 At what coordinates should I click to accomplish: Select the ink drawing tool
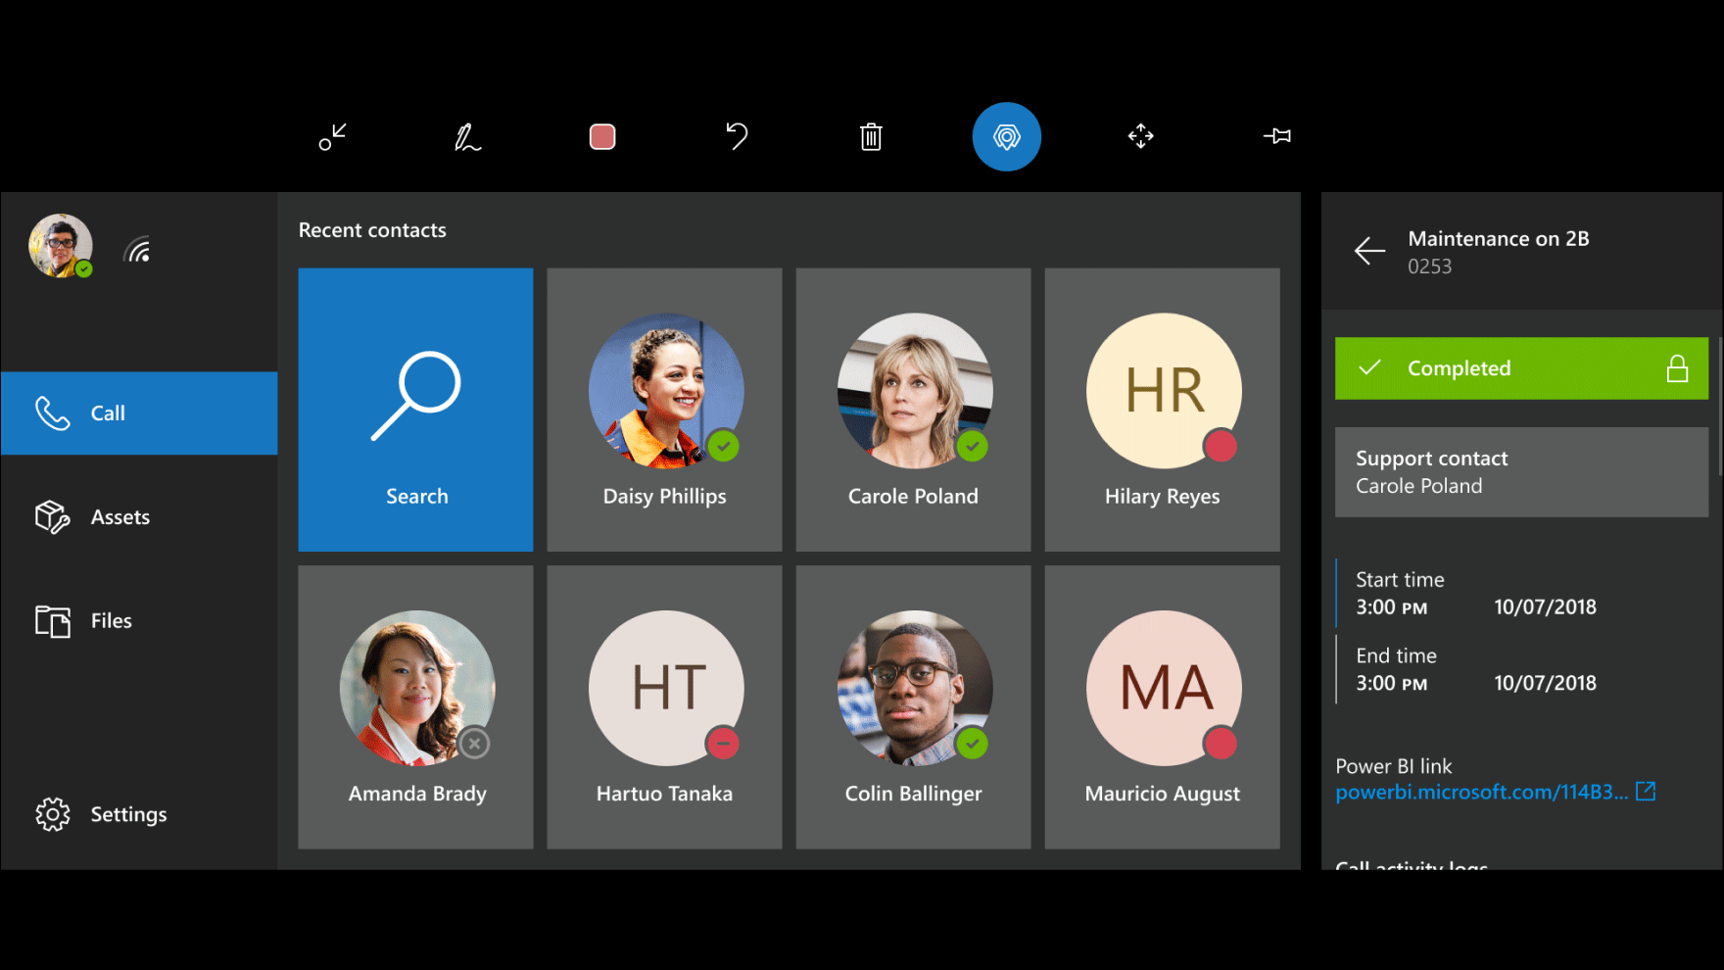coord(467,137)
